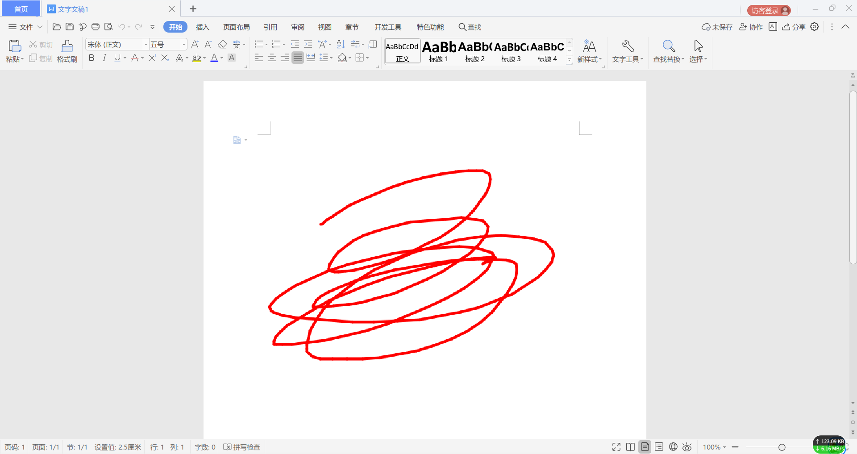Click the clear formatting eraser icon
Image resolution: width=857 pixels, height=454 pixels.
pyautogui.click(x=222, y=44)
